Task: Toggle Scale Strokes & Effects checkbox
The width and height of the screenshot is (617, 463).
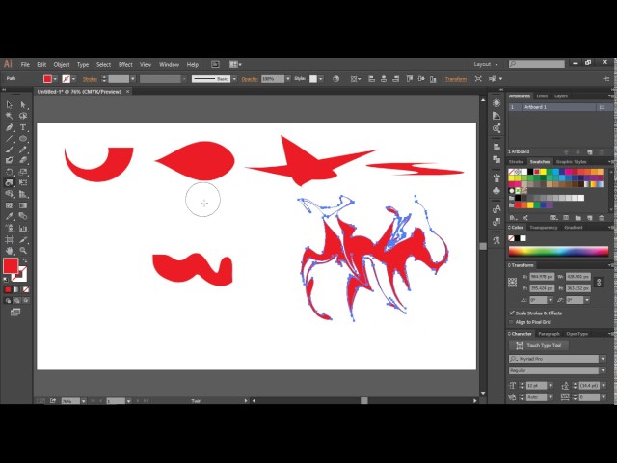Action: pyautogui.click(x=512, y=313)
